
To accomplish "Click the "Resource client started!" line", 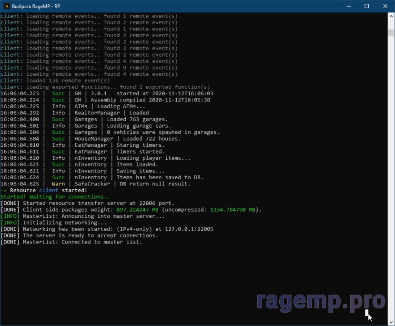I will [x=48, y=190].
